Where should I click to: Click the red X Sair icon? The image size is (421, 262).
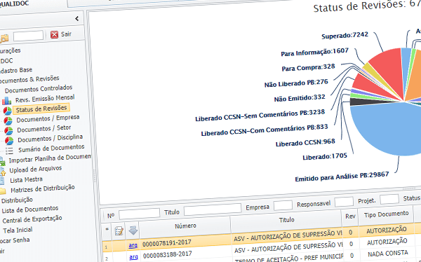pyautogui.click(x=55, y=34)
